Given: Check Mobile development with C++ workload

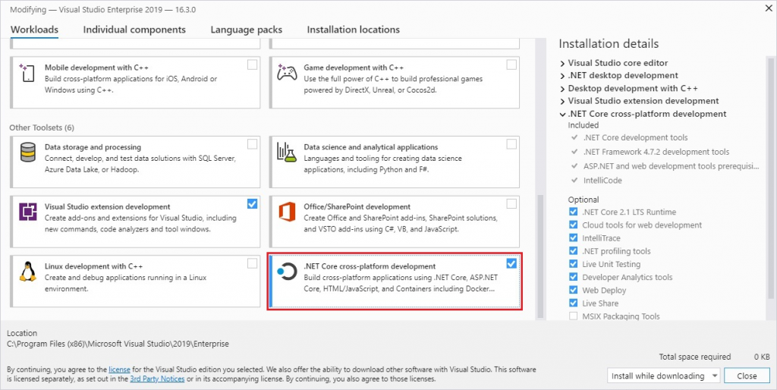Looking at the screenshot, I should click(x=252, y=65).
